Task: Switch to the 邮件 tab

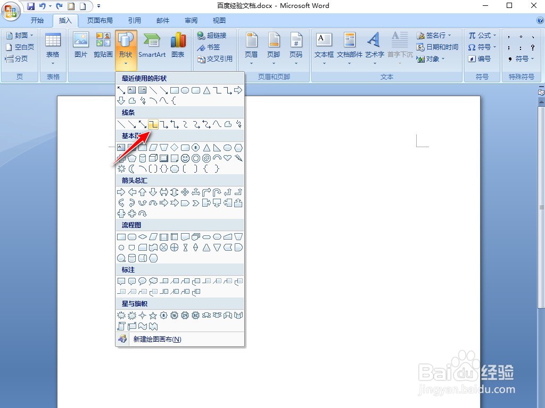Action: pyautogui.click(x=163, y=21)
